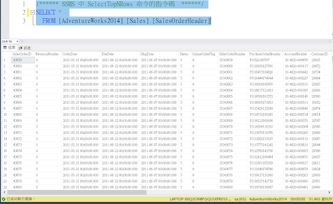The width and height of the screenshot is (333, 204).
Task: Select the OnlineOrderFlag column header
Action: pyautogui.click(x=204, y=54)
